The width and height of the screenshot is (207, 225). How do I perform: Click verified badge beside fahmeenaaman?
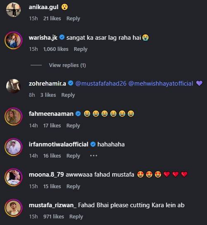pos(78,114)
